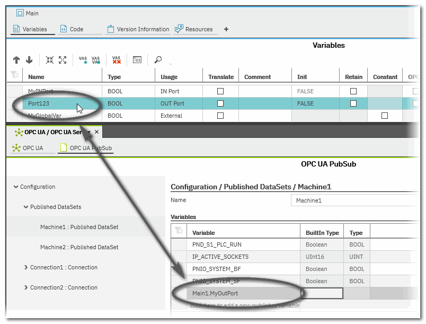The width and height of the screenshot is (426, 324).
Task: Click the table view icon in toolbar
Action: [x=137, y=60]
